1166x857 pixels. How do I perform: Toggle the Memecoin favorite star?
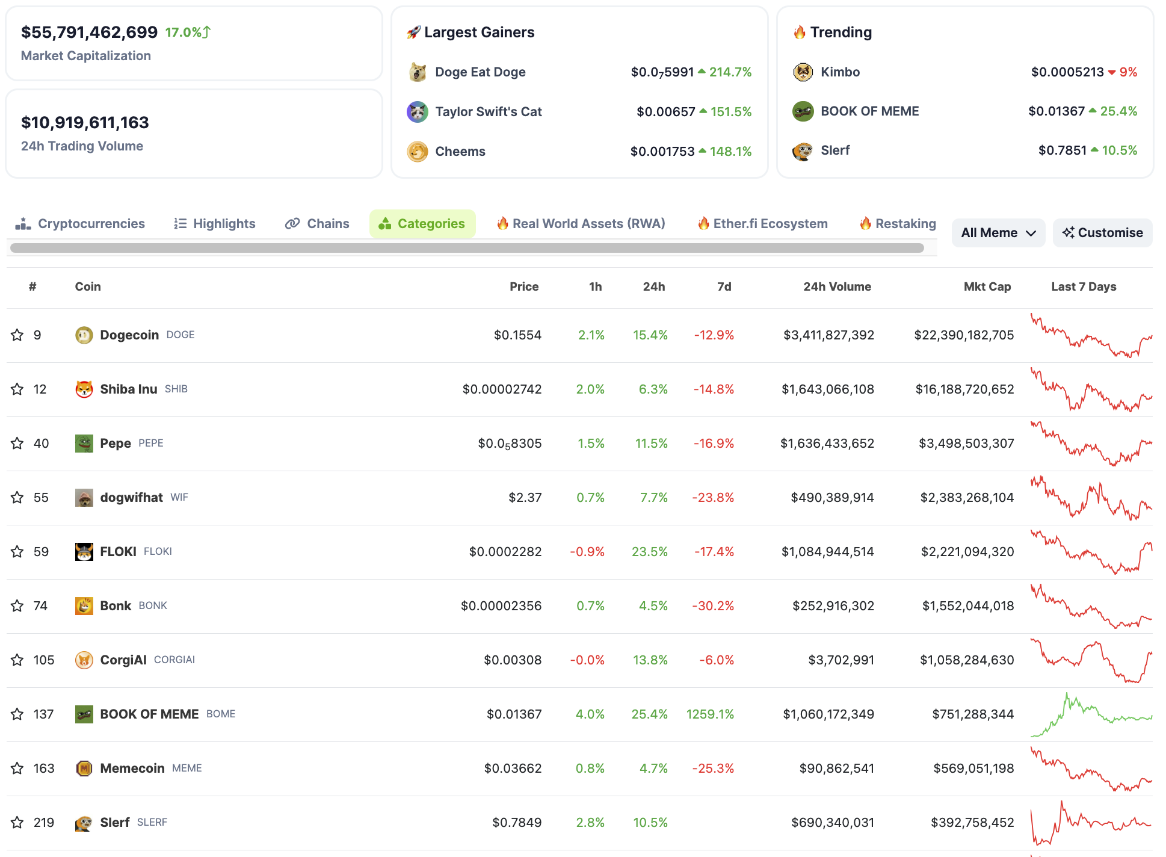pos(17,769)
